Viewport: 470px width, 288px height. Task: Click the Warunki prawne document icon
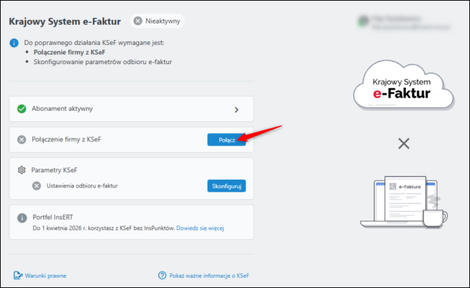click(18, 276)
